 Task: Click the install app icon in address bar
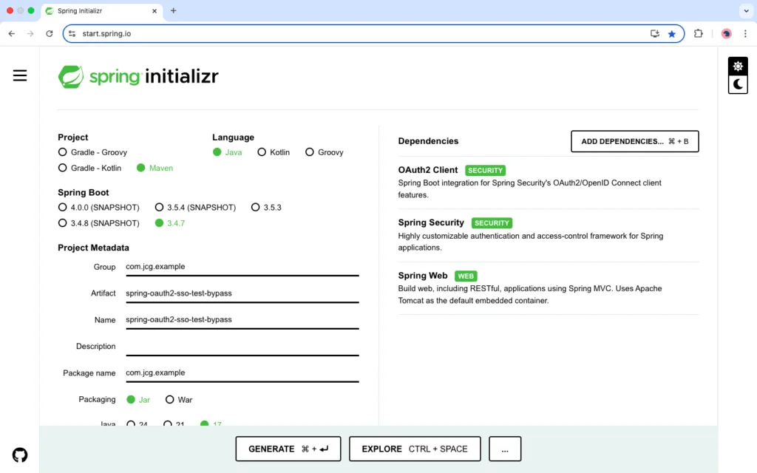coord(655,34)
